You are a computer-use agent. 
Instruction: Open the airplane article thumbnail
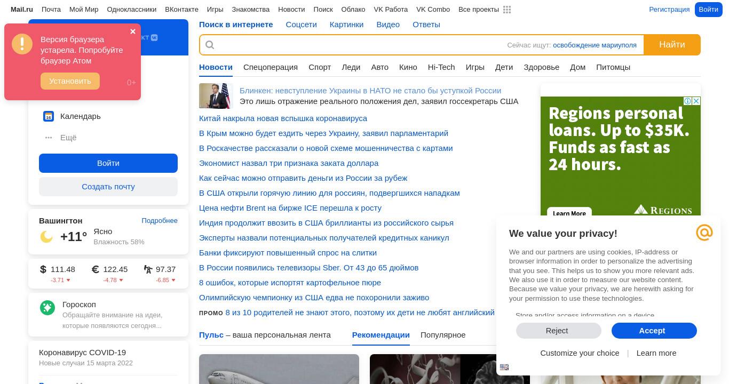point(279,369)
